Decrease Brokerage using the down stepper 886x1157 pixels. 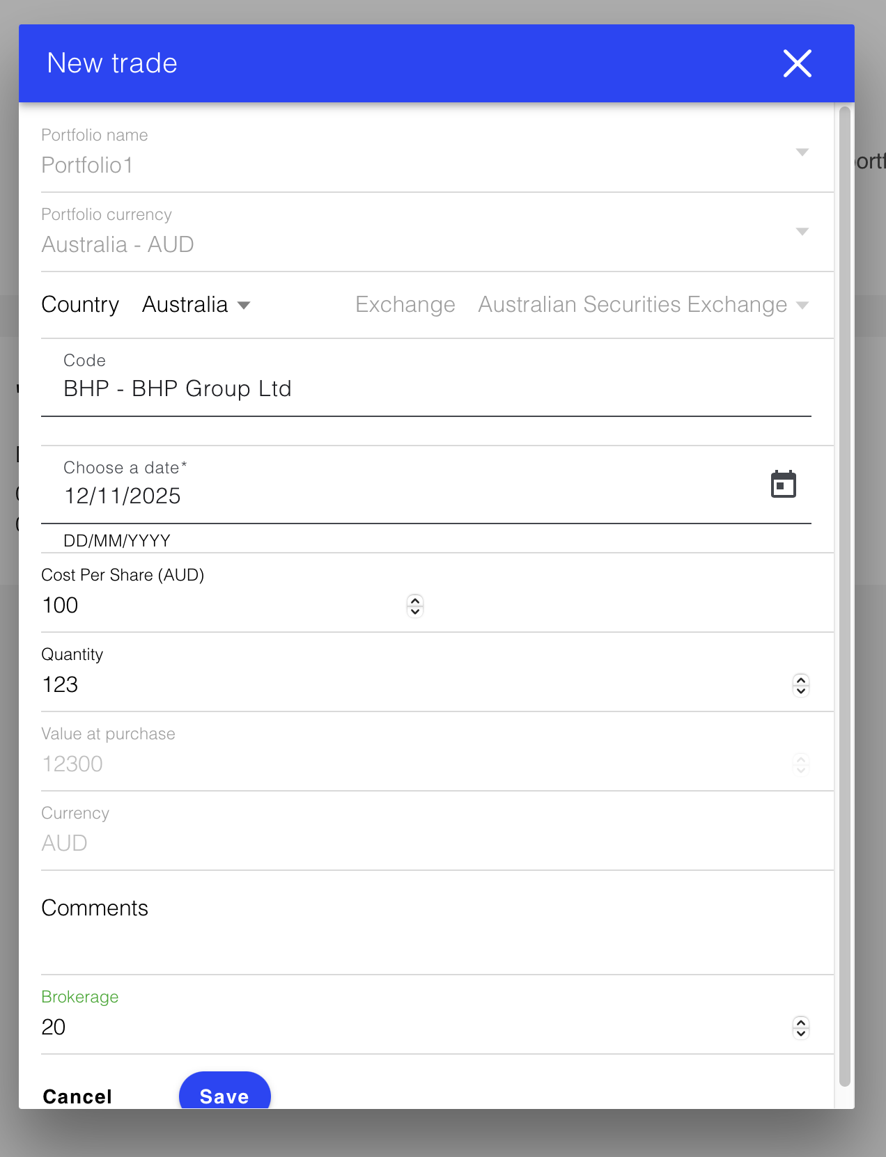point(801,1033)
